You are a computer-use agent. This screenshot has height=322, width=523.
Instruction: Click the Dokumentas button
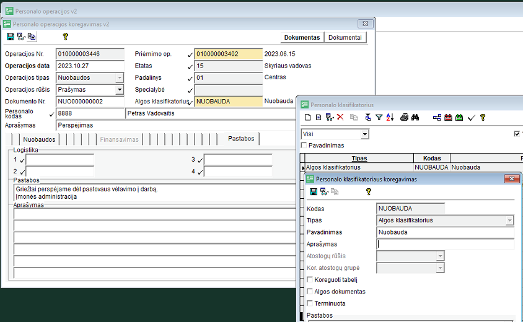[x=303, y=38]
